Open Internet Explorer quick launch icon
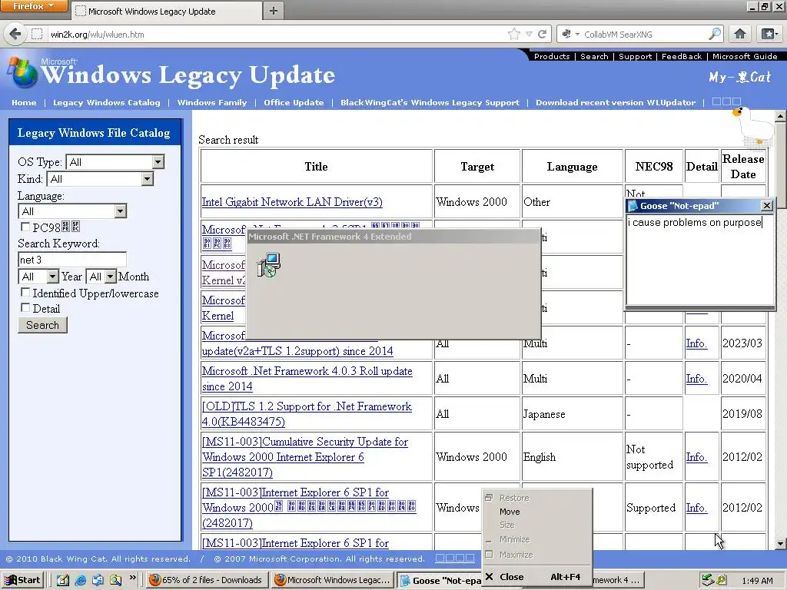The height and width of the screenshot is (590, 787). (x=80, y=580)
